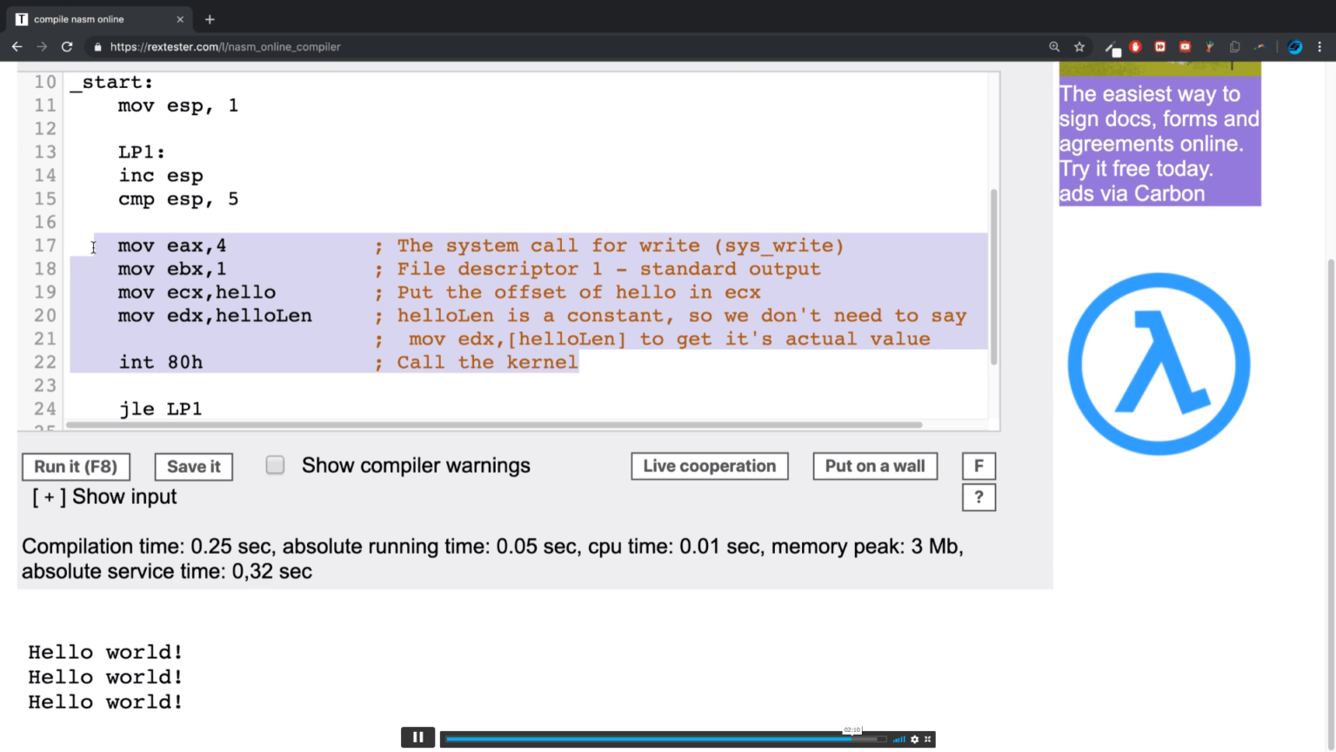Click the colorful hand extension icon
This screenshot has height=752, width=1336.
(x=1209, y=47)
